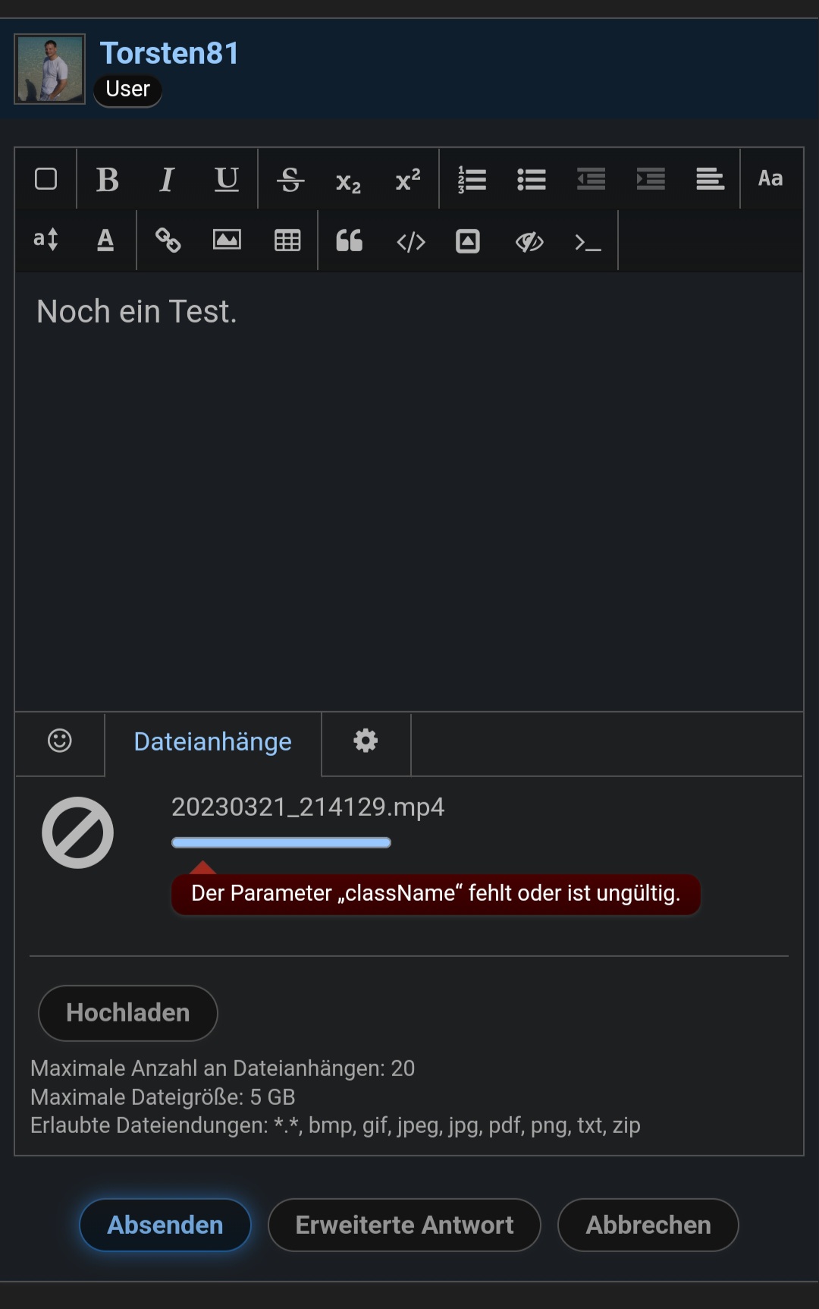The height and width of the screenshot is (1309, 819).
Task: Insert spoiler with crossed-eye icon
Action: click(x=529, y=241)
